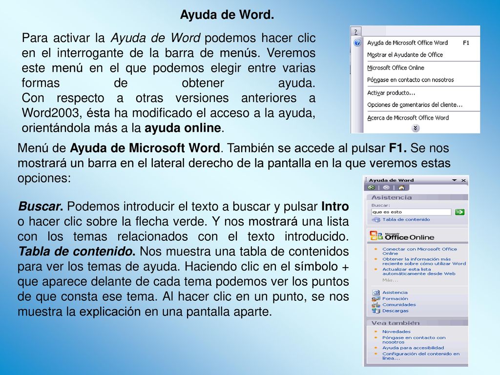500x375 pixels.
Task: Choose Activar producto... menu entry
Action: coord(391,93)
